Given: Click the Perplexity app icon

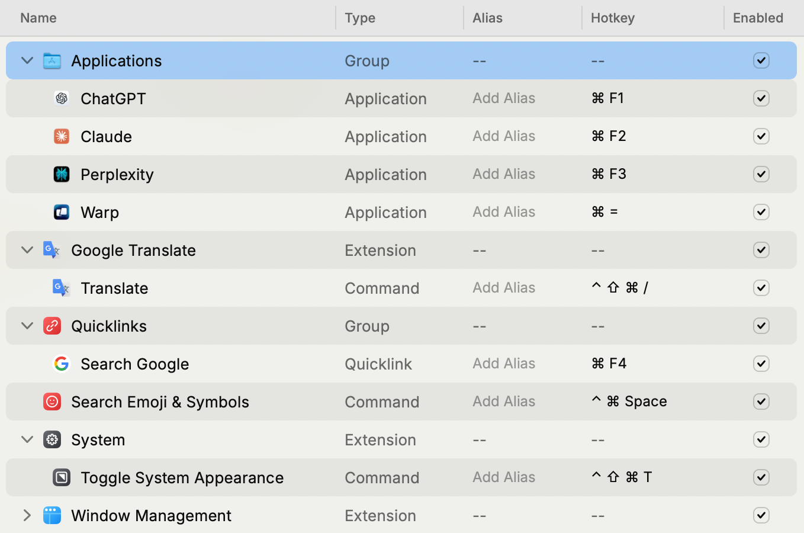Looking at the screenshot, I should tap(62, 174).
